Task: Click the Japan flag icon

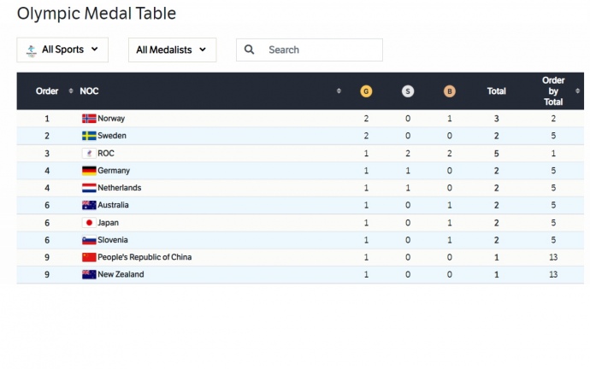Action: point(89,222)
